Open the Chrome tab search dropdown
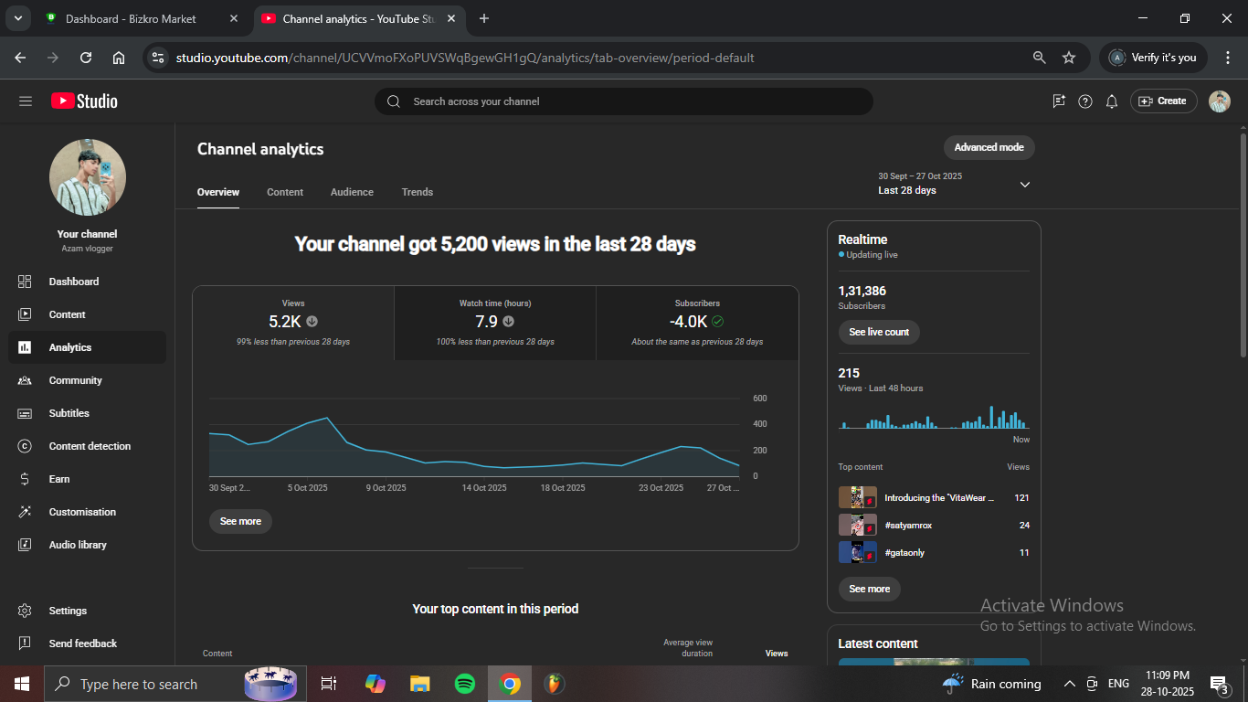Screen dimensions: 1248x702 [x=17, y=18]
